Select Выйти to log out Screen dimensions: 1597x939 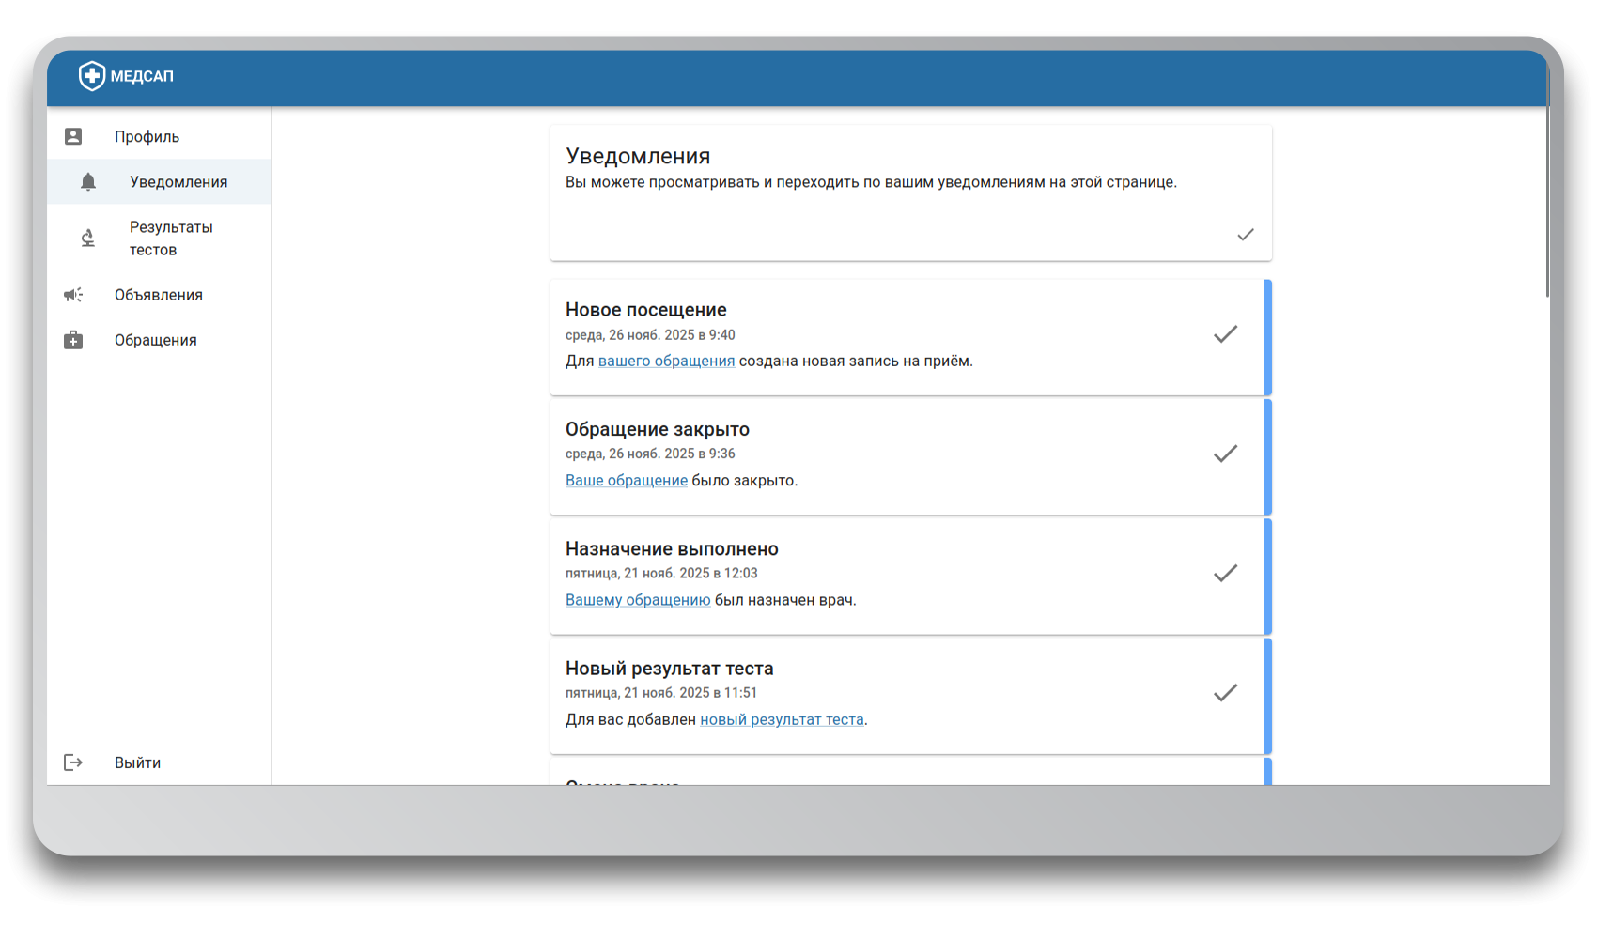coord(137,762)
